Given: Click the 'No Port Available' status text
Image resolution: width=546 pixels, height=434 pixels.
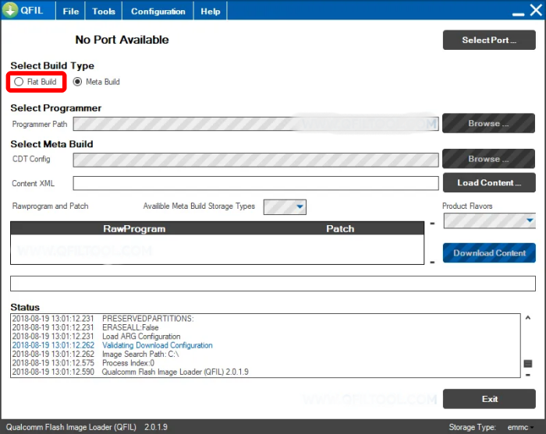Looking at the screenshot, I should pos(122,40).
